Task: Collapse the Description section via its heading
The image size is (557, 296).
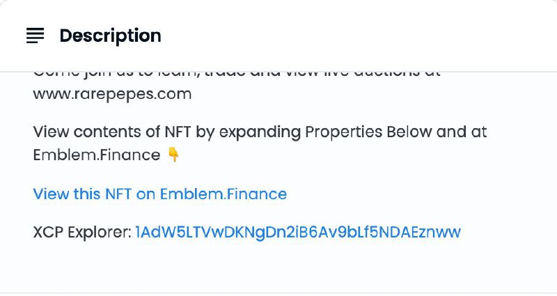Action: [x=110, y=36]
